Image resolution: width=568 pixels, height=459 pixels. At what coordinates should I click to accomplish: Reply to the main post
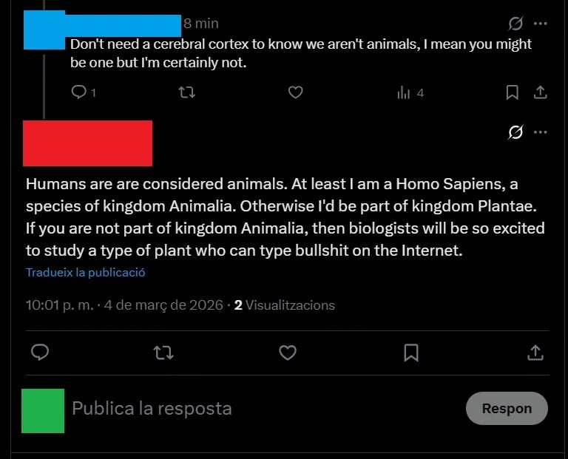40,353
